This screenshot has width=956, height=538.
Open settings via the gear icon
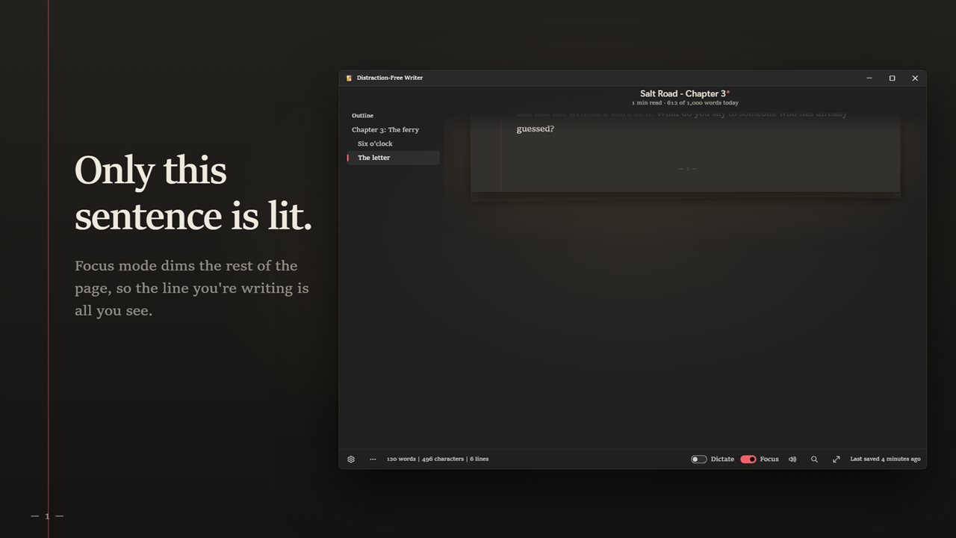351,459
